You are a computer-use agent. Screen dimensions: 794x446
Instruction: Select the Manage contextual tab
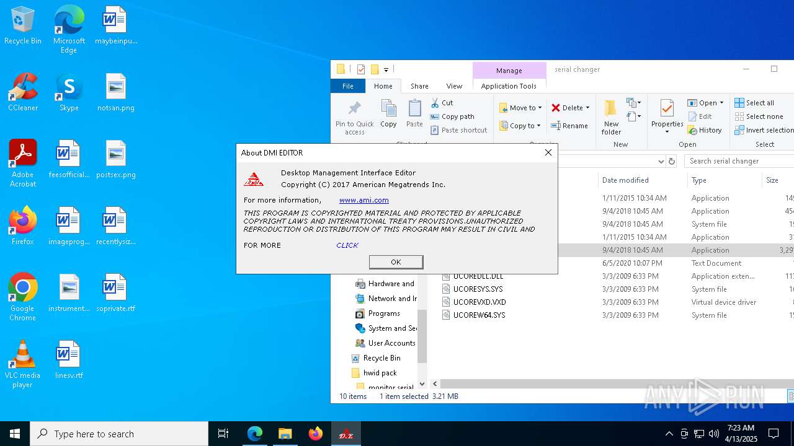coord(509,71)
